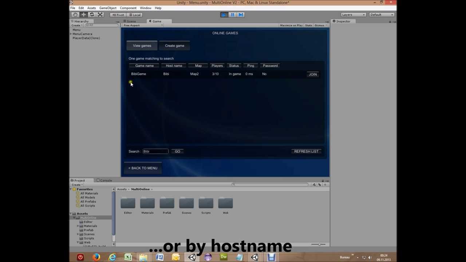Click the Step frame button
466x262 pixels.
click(241, 15)
